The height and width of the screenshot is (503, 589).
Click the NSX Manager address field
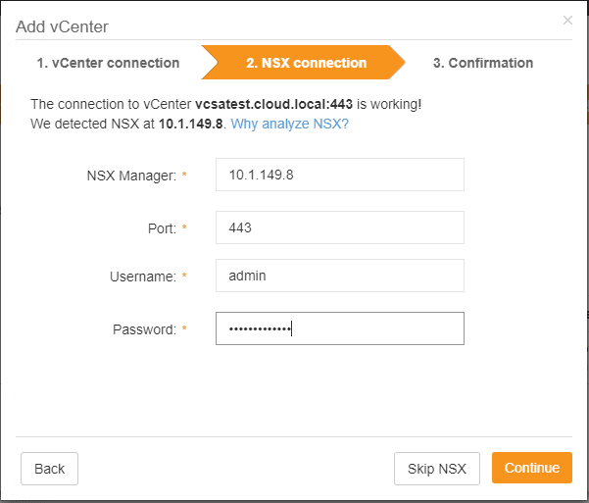[339, 175]
